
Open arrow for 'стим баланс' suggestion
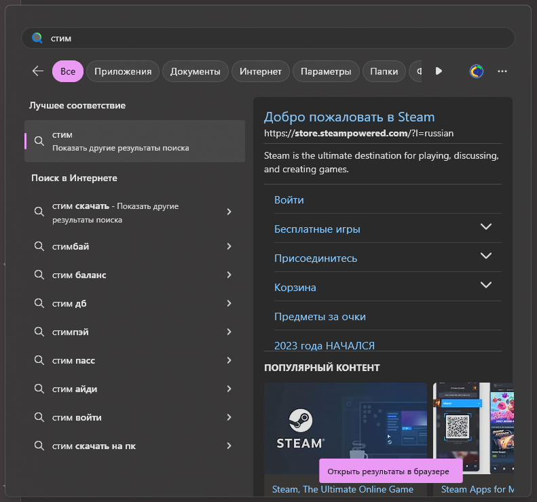pos(229,275)
